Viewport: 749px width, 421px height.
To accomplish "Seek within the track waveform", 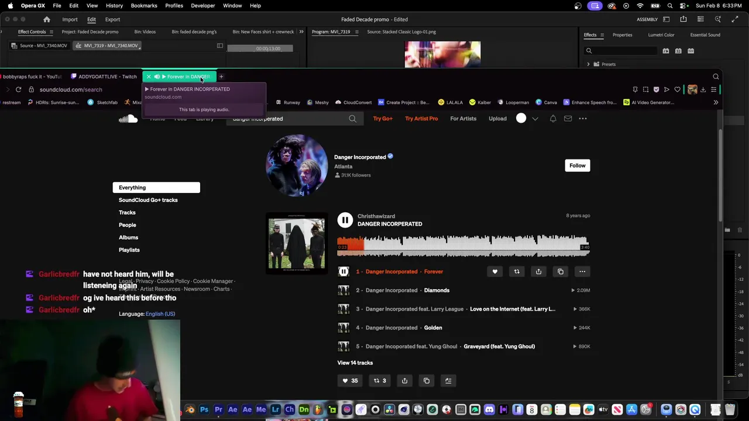I will point(463,246).
